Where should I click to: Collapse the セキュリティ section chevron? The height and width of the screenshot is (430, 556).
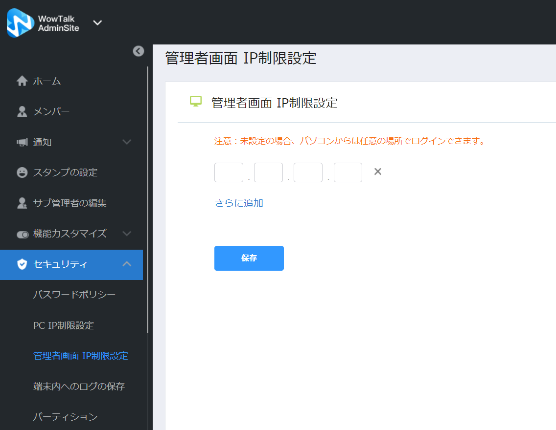(127, 264)
